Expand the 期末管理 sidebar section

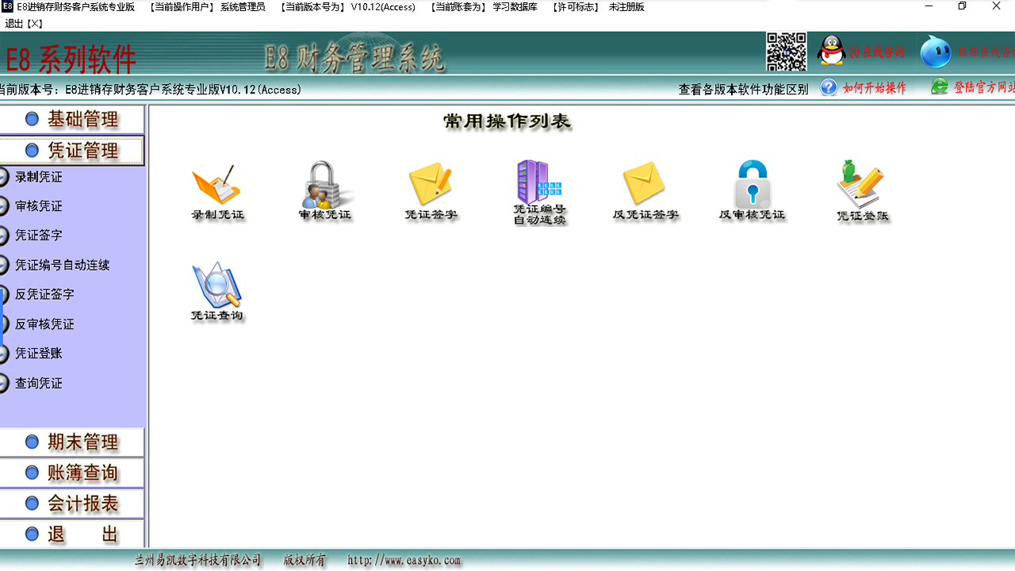tap(72, 442)
